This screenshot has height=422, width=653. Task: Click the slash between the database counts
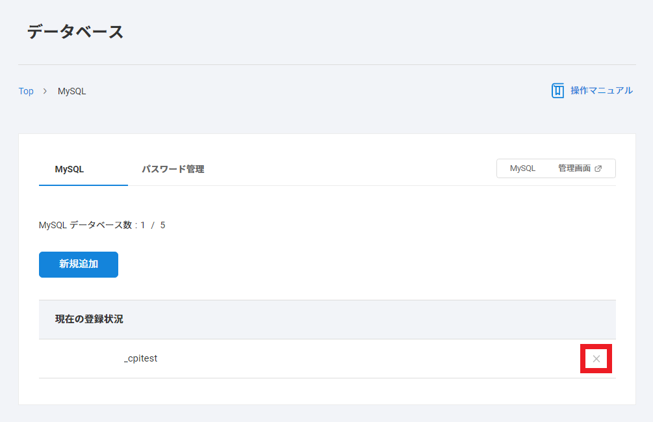coord(153,225)
